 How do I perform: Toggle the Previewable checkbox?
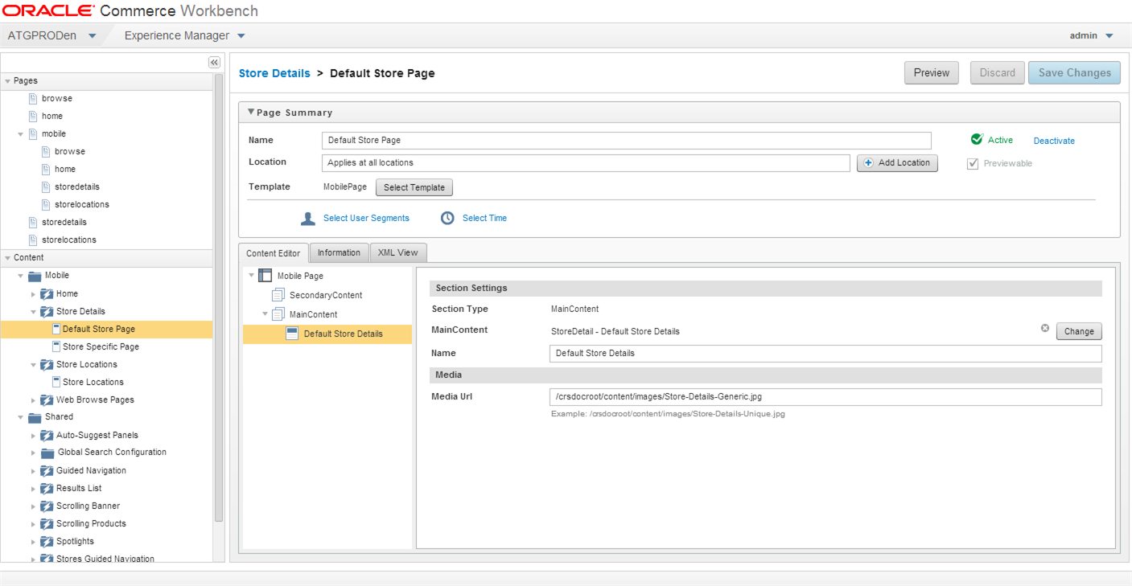[973, 164]
